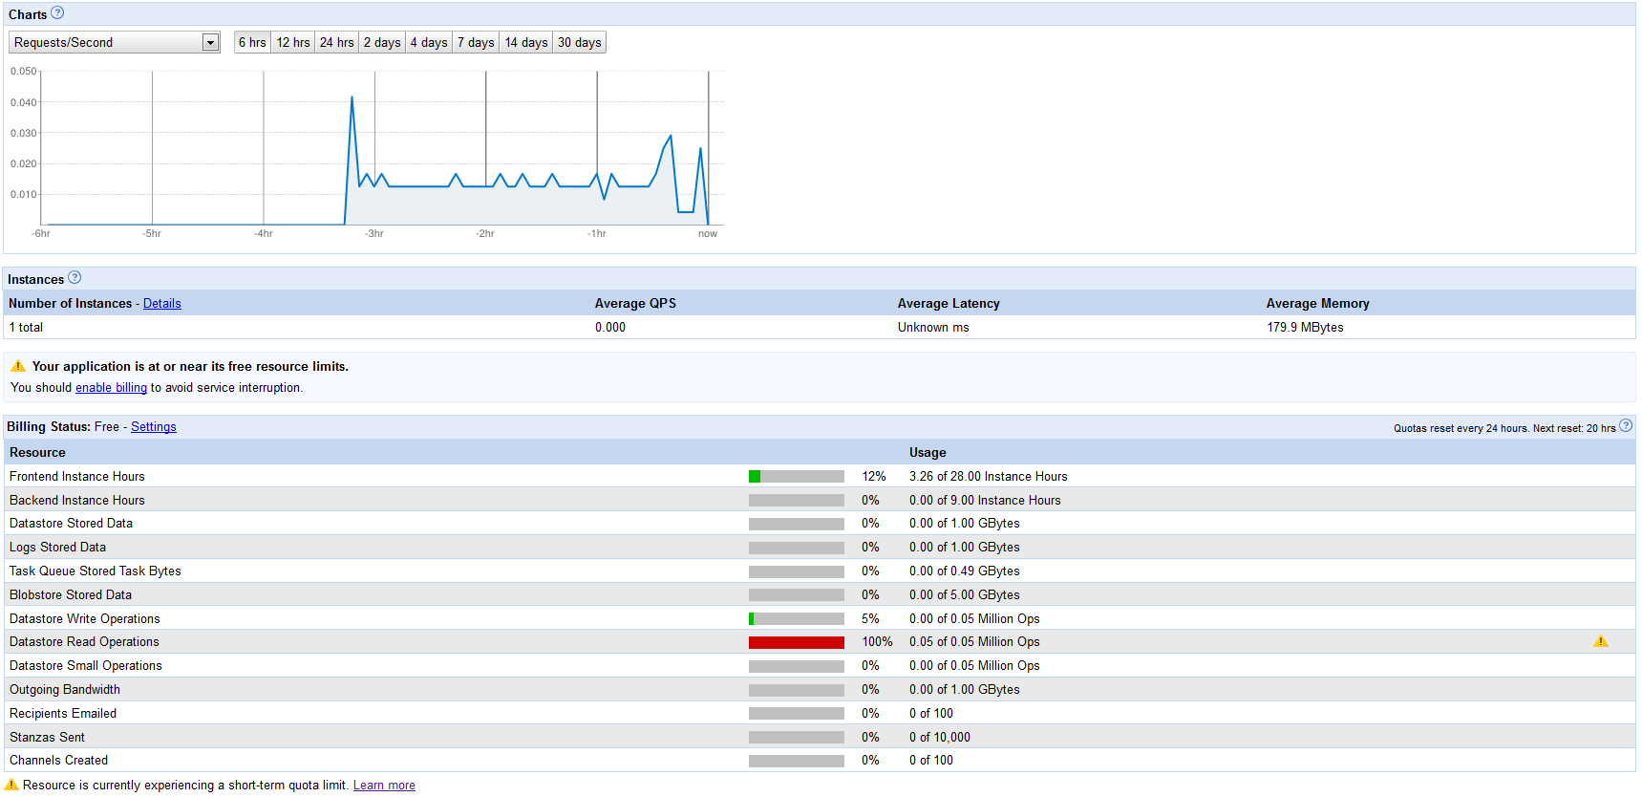Click the 3.26 of 28.00 Instance Hours value
The height and width of the screenshot is (797, 1642).
(989, 477)
